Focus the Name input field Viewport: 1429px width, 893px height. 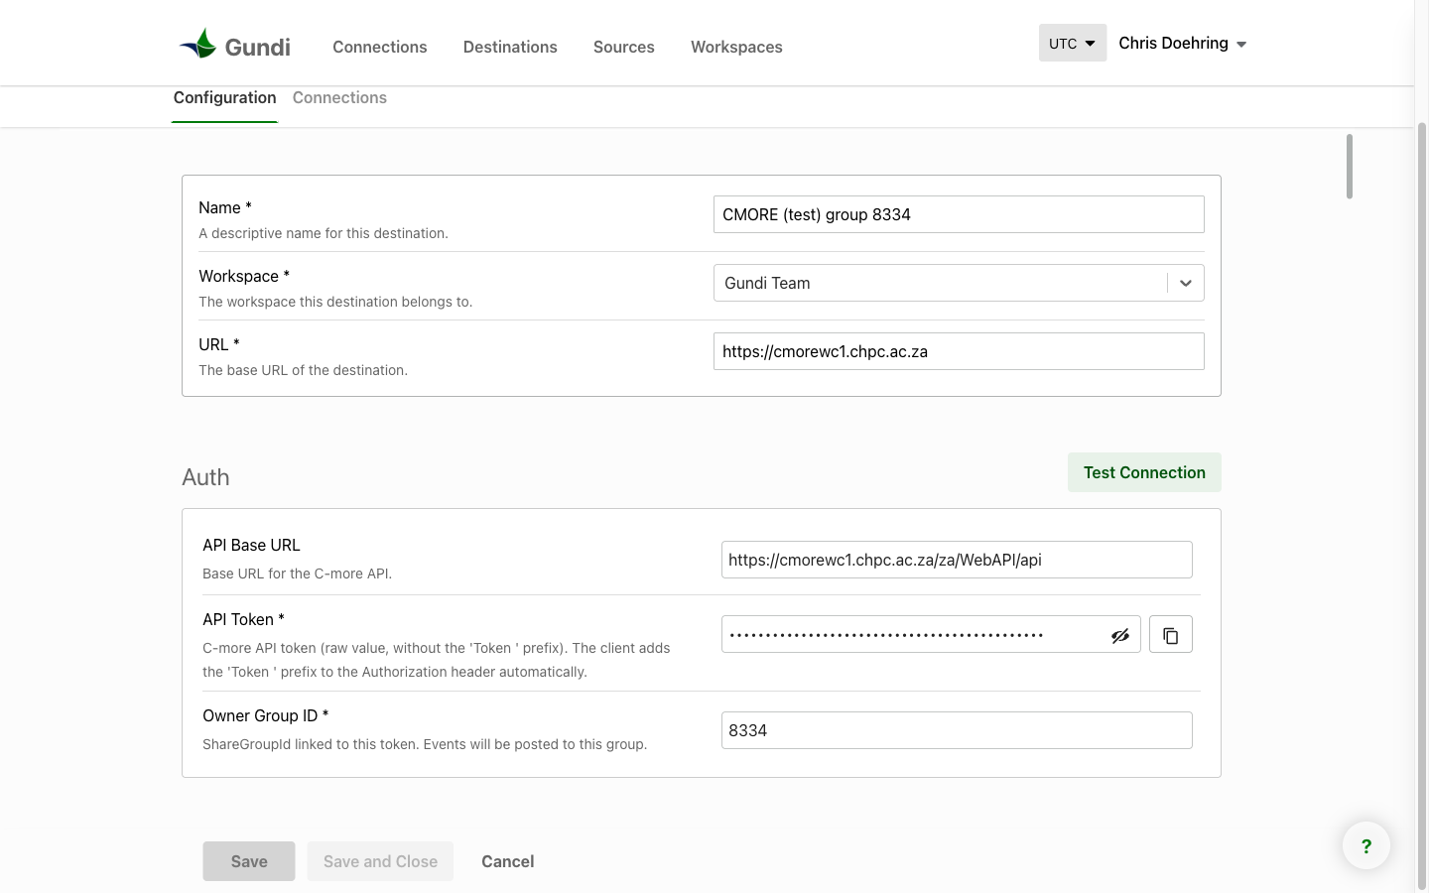(x=959, y=214)
